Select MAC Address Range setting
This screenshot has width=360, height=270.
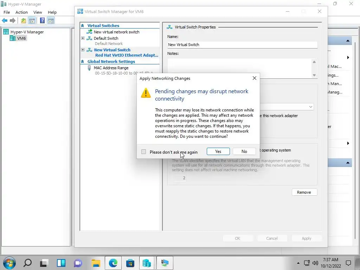111,68
